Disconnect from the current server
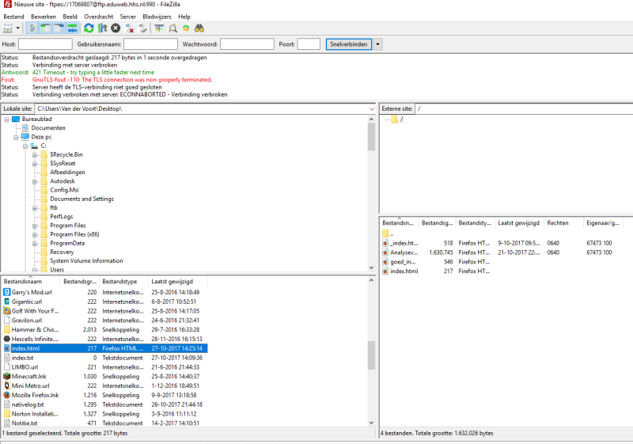 pos(130,28)
